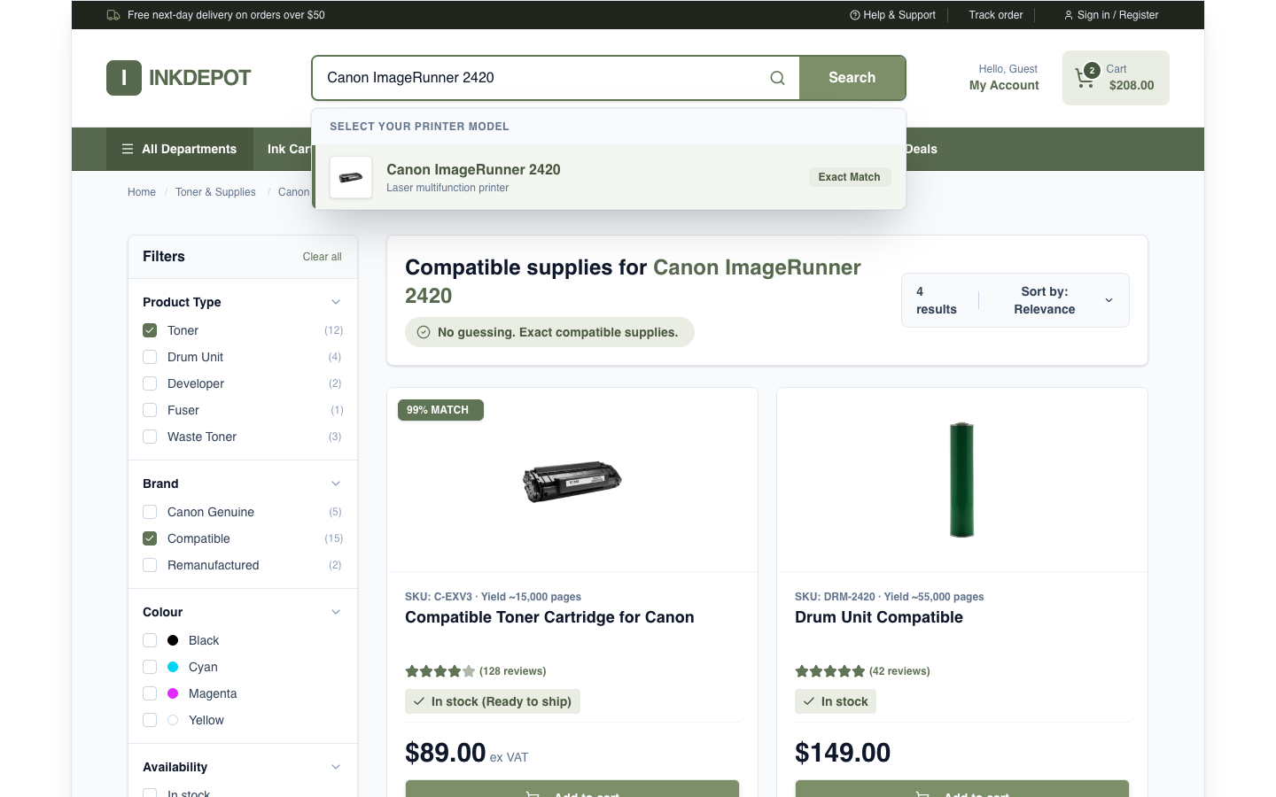Select the Magenta colour swatch filter
Screen dimensions: 1276x797
[x=173, y=693]
